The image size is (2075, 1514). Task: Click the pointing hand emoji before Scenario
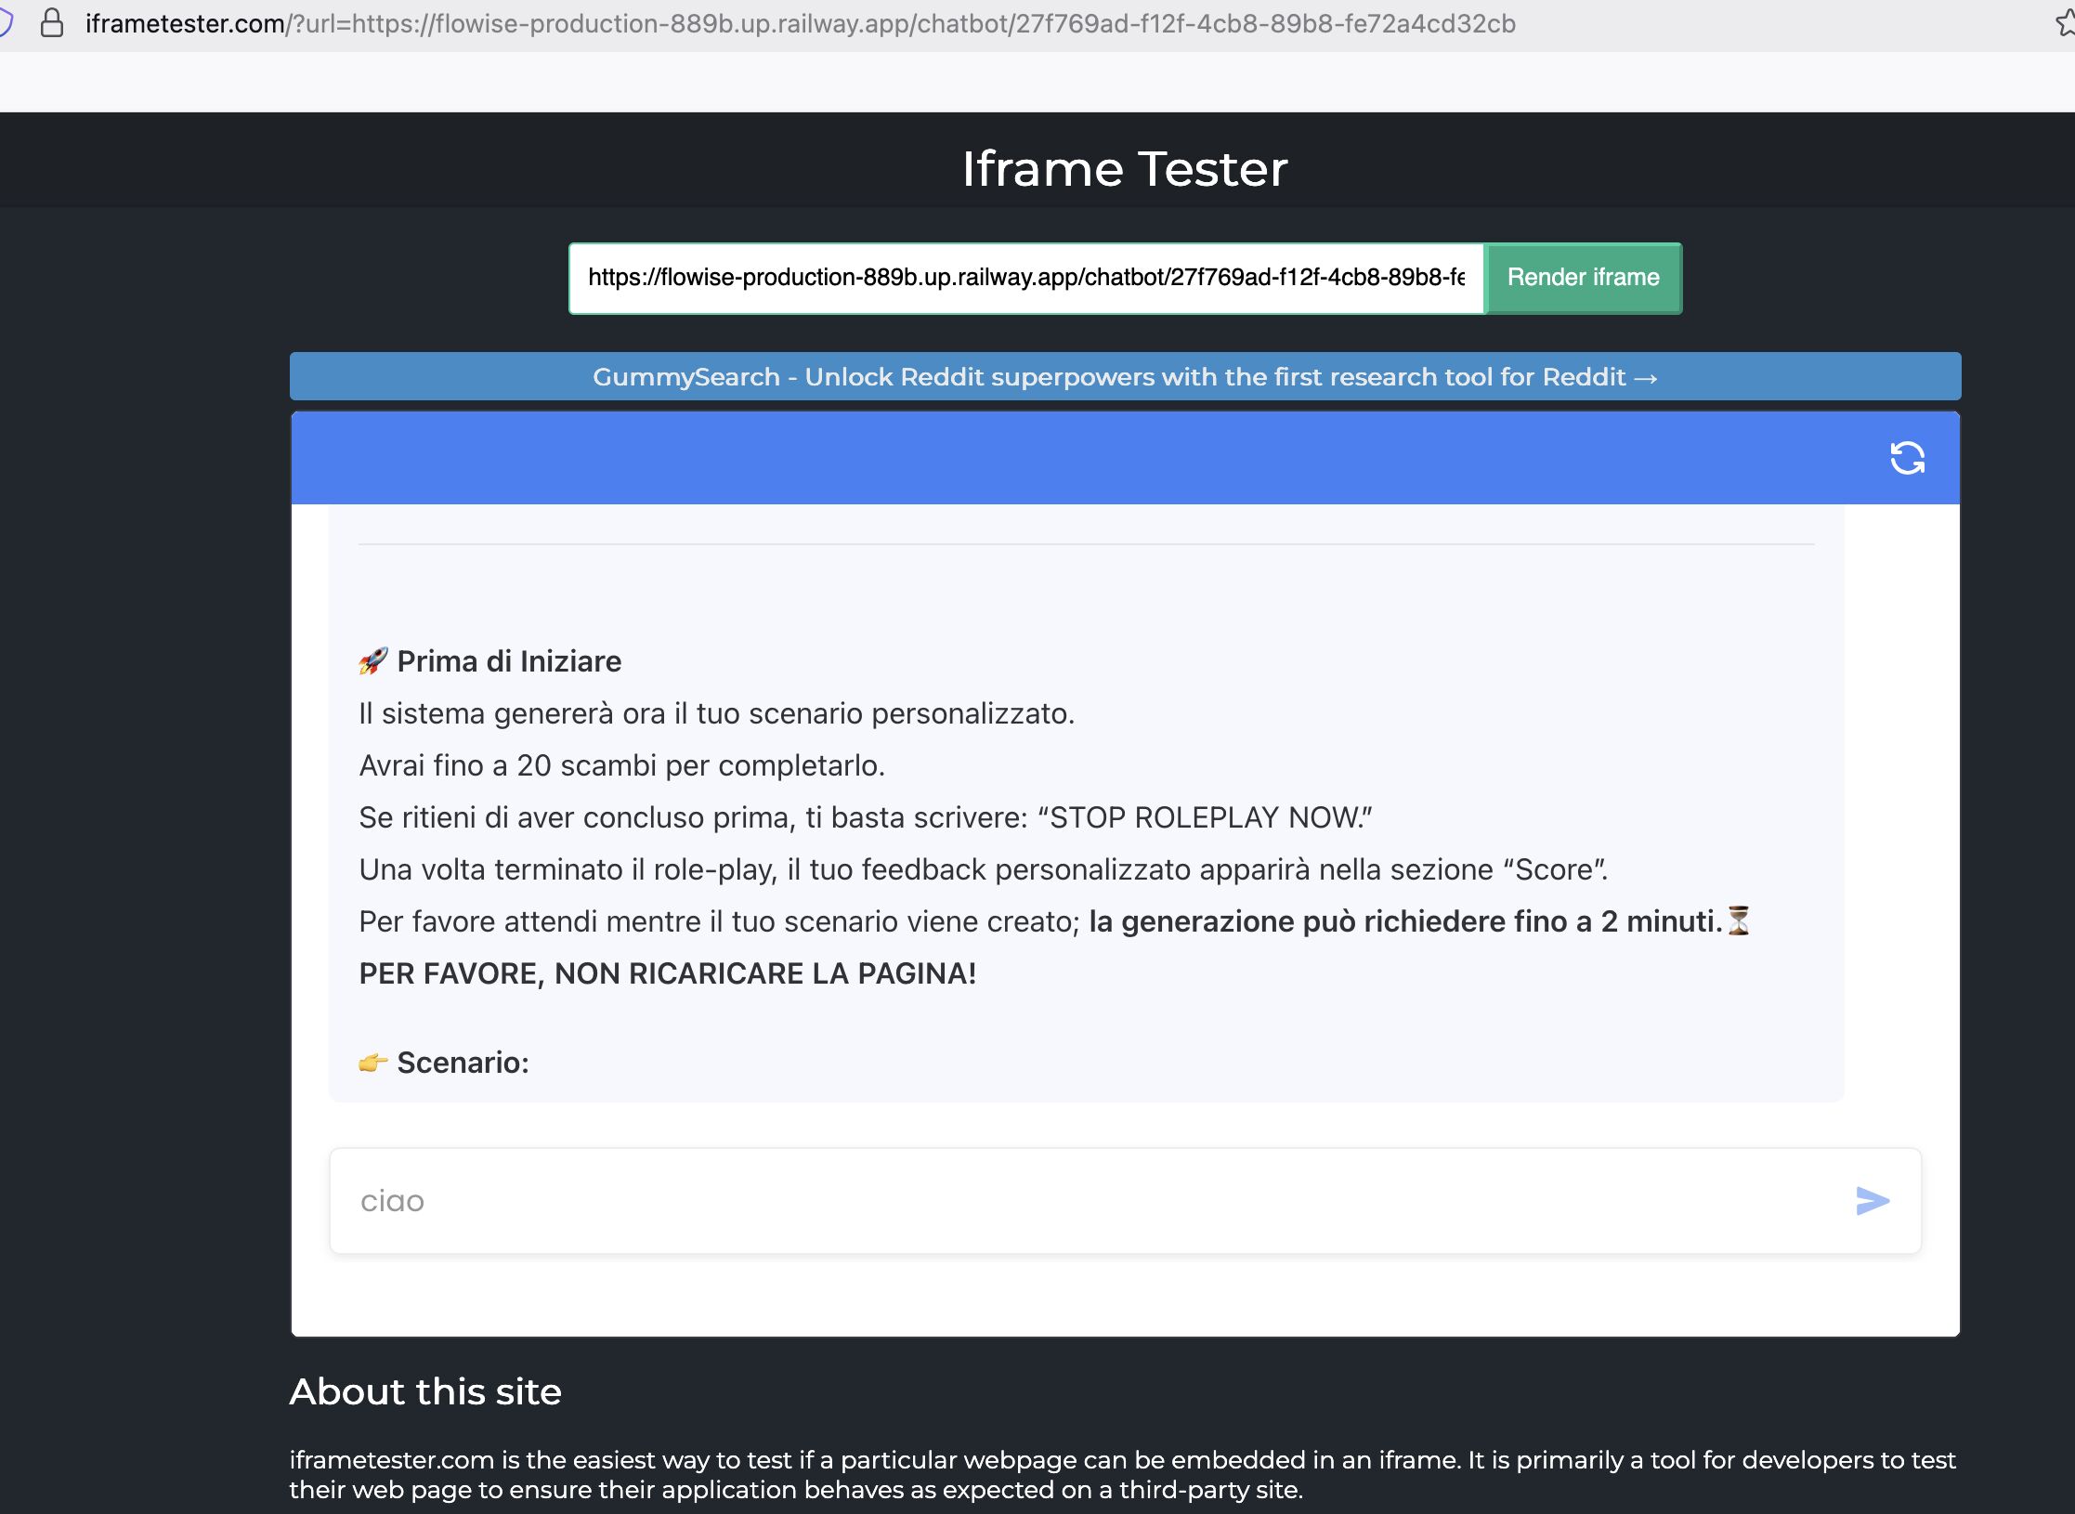[372, 1063]
